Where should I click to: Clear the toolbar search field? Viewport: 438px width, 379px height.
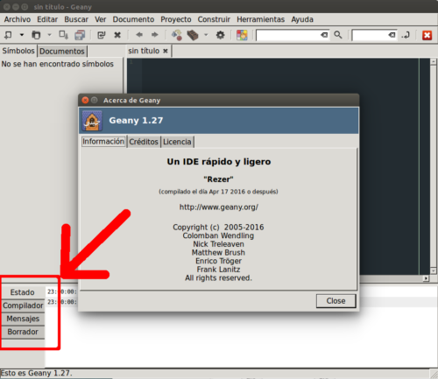click(324, 35)
